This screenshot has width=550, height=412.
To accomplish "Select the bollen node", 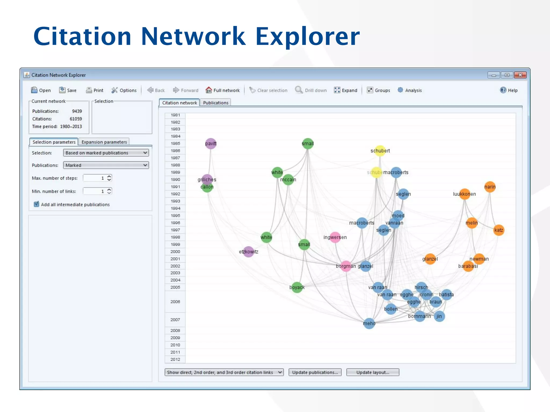I will pos(391,309).
